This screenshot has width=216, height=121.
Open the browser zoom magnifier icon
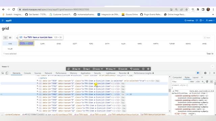176,9
